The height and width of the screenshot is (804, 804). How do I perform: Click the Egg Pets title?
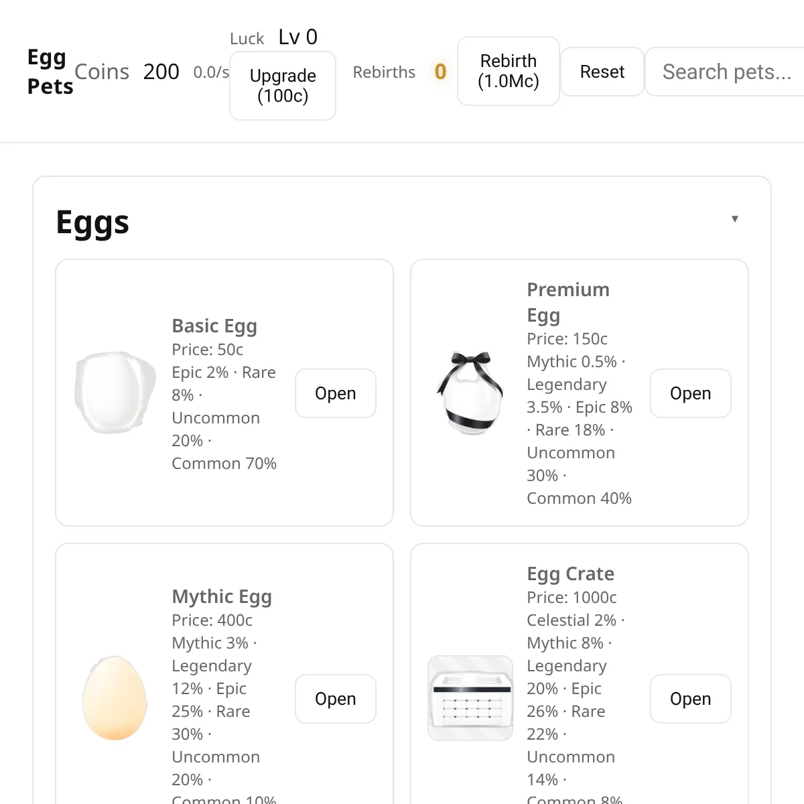[x=50, y=72]
